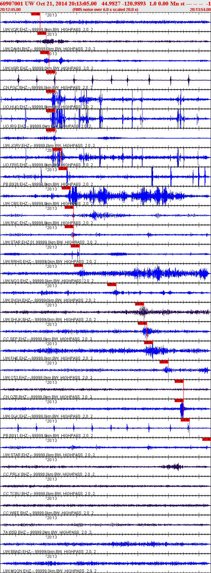Screen dimensions: 211x573
Task: Click the red pick marker on PB.B926 trace
Action: pos(63,169)
